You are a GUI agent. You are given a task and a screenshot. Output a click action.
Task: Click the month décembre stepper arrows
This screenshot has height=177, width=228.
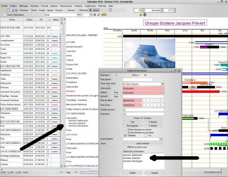(161, 10)
